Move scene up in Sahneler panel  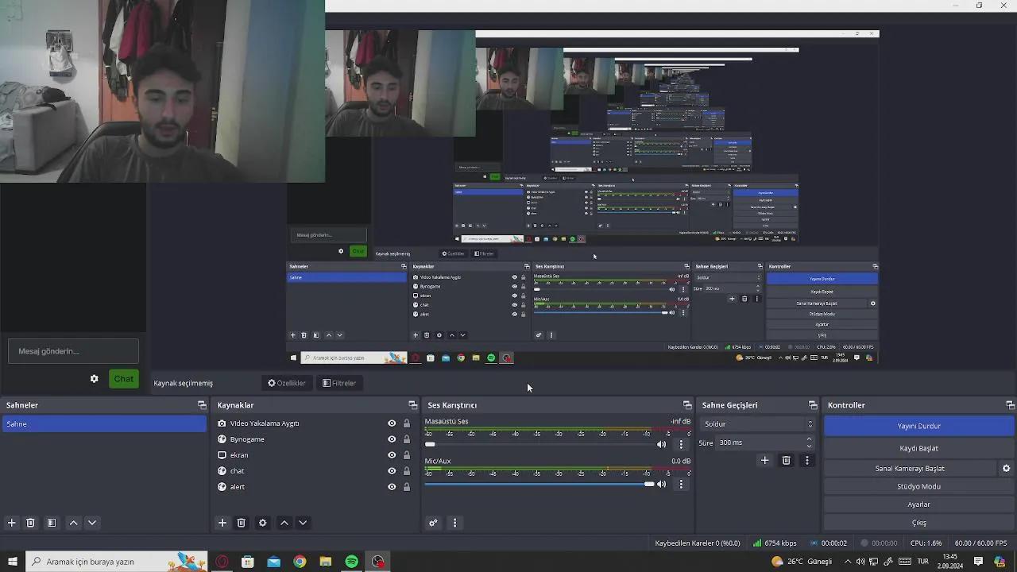pos(73,523)
